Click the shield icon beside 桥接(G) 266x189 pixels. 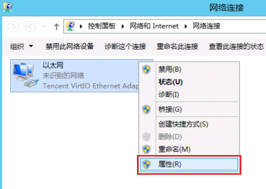pyautogui.click(x=146, y=109)
